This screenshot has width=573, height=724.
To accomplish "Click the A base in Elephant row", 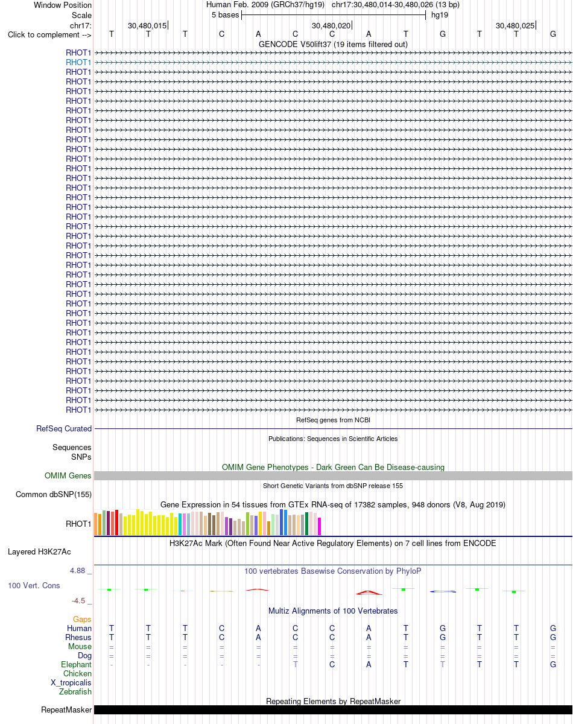I will pyautogui.click(x=369, y=664).
